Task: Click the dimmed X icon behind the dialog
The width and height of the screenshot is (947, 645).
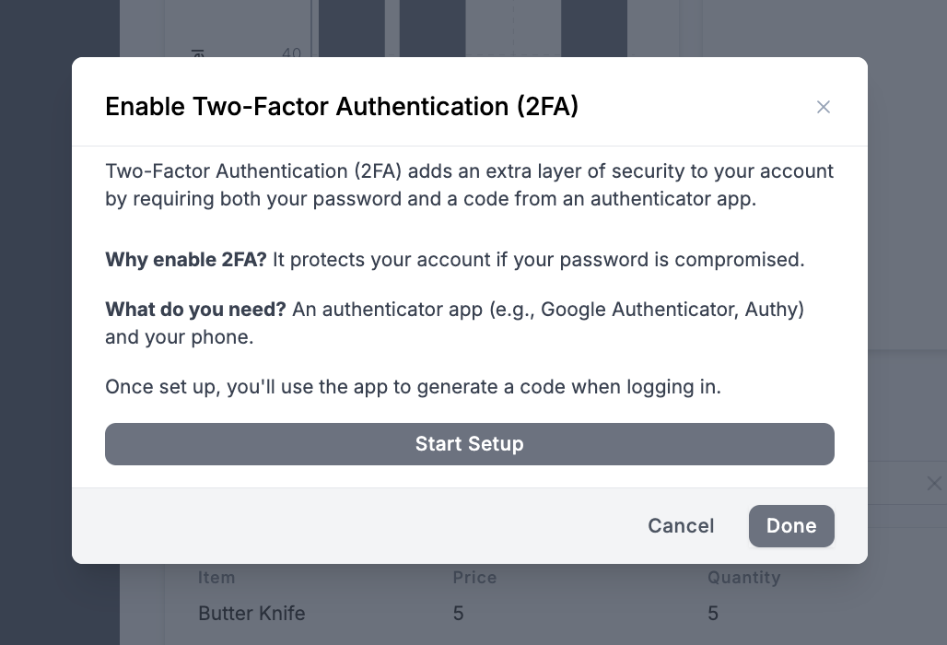Action: click(x=933, y=484)
